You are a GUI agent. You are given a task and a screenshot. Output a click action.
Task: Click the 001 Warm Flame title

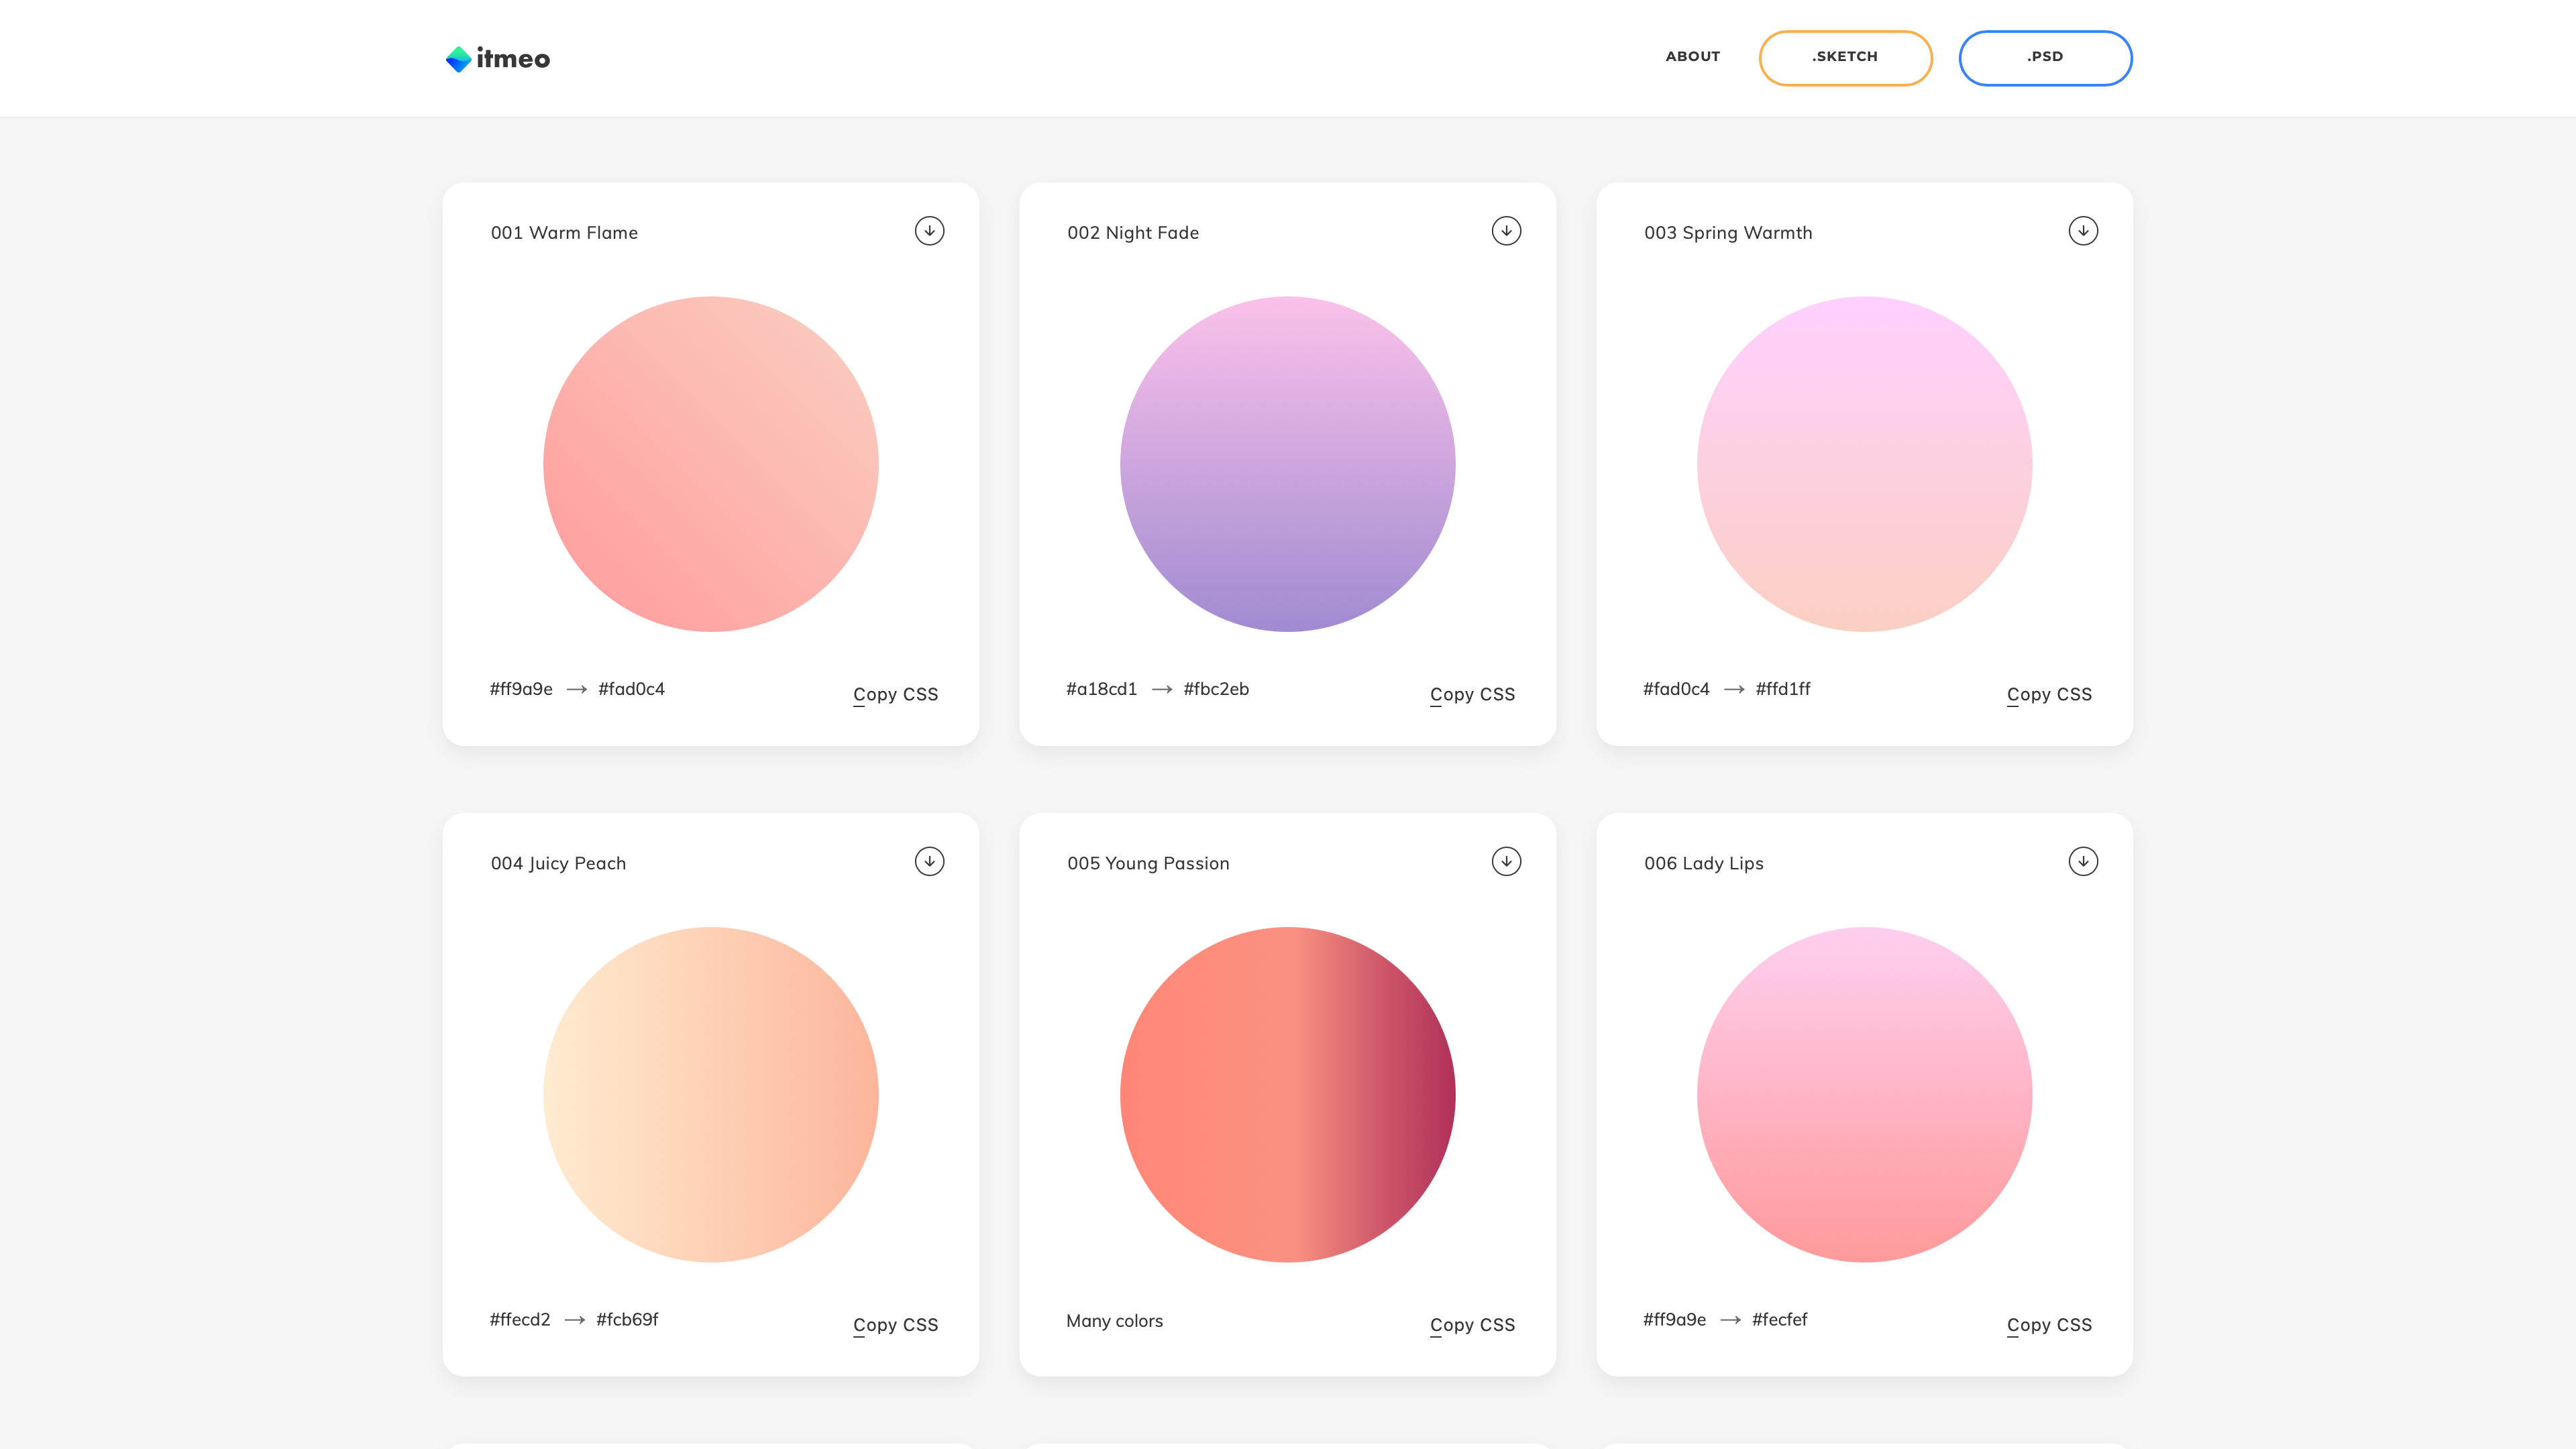point(564,233)
